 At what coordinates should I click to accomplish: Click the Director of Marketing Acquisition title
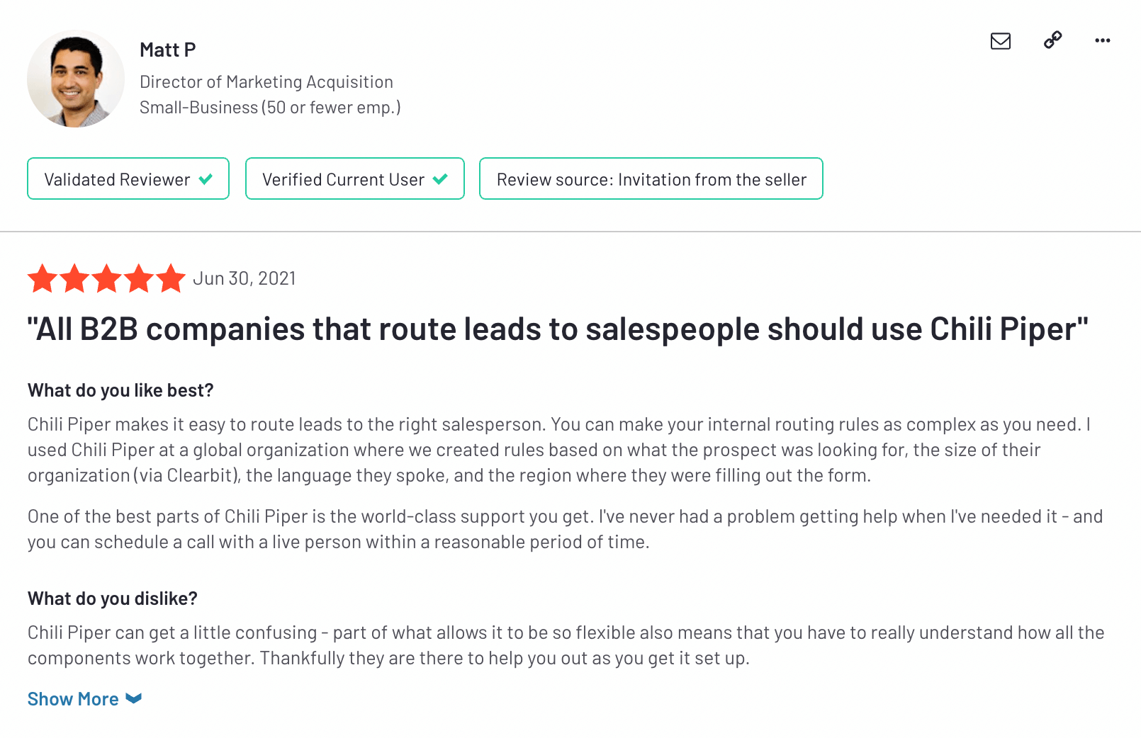266,82
